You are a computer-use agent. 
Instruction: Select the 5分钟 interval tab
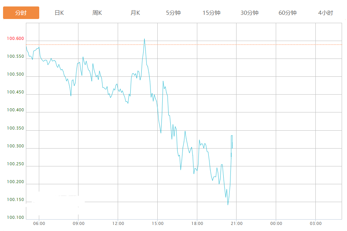click(173, 13)
